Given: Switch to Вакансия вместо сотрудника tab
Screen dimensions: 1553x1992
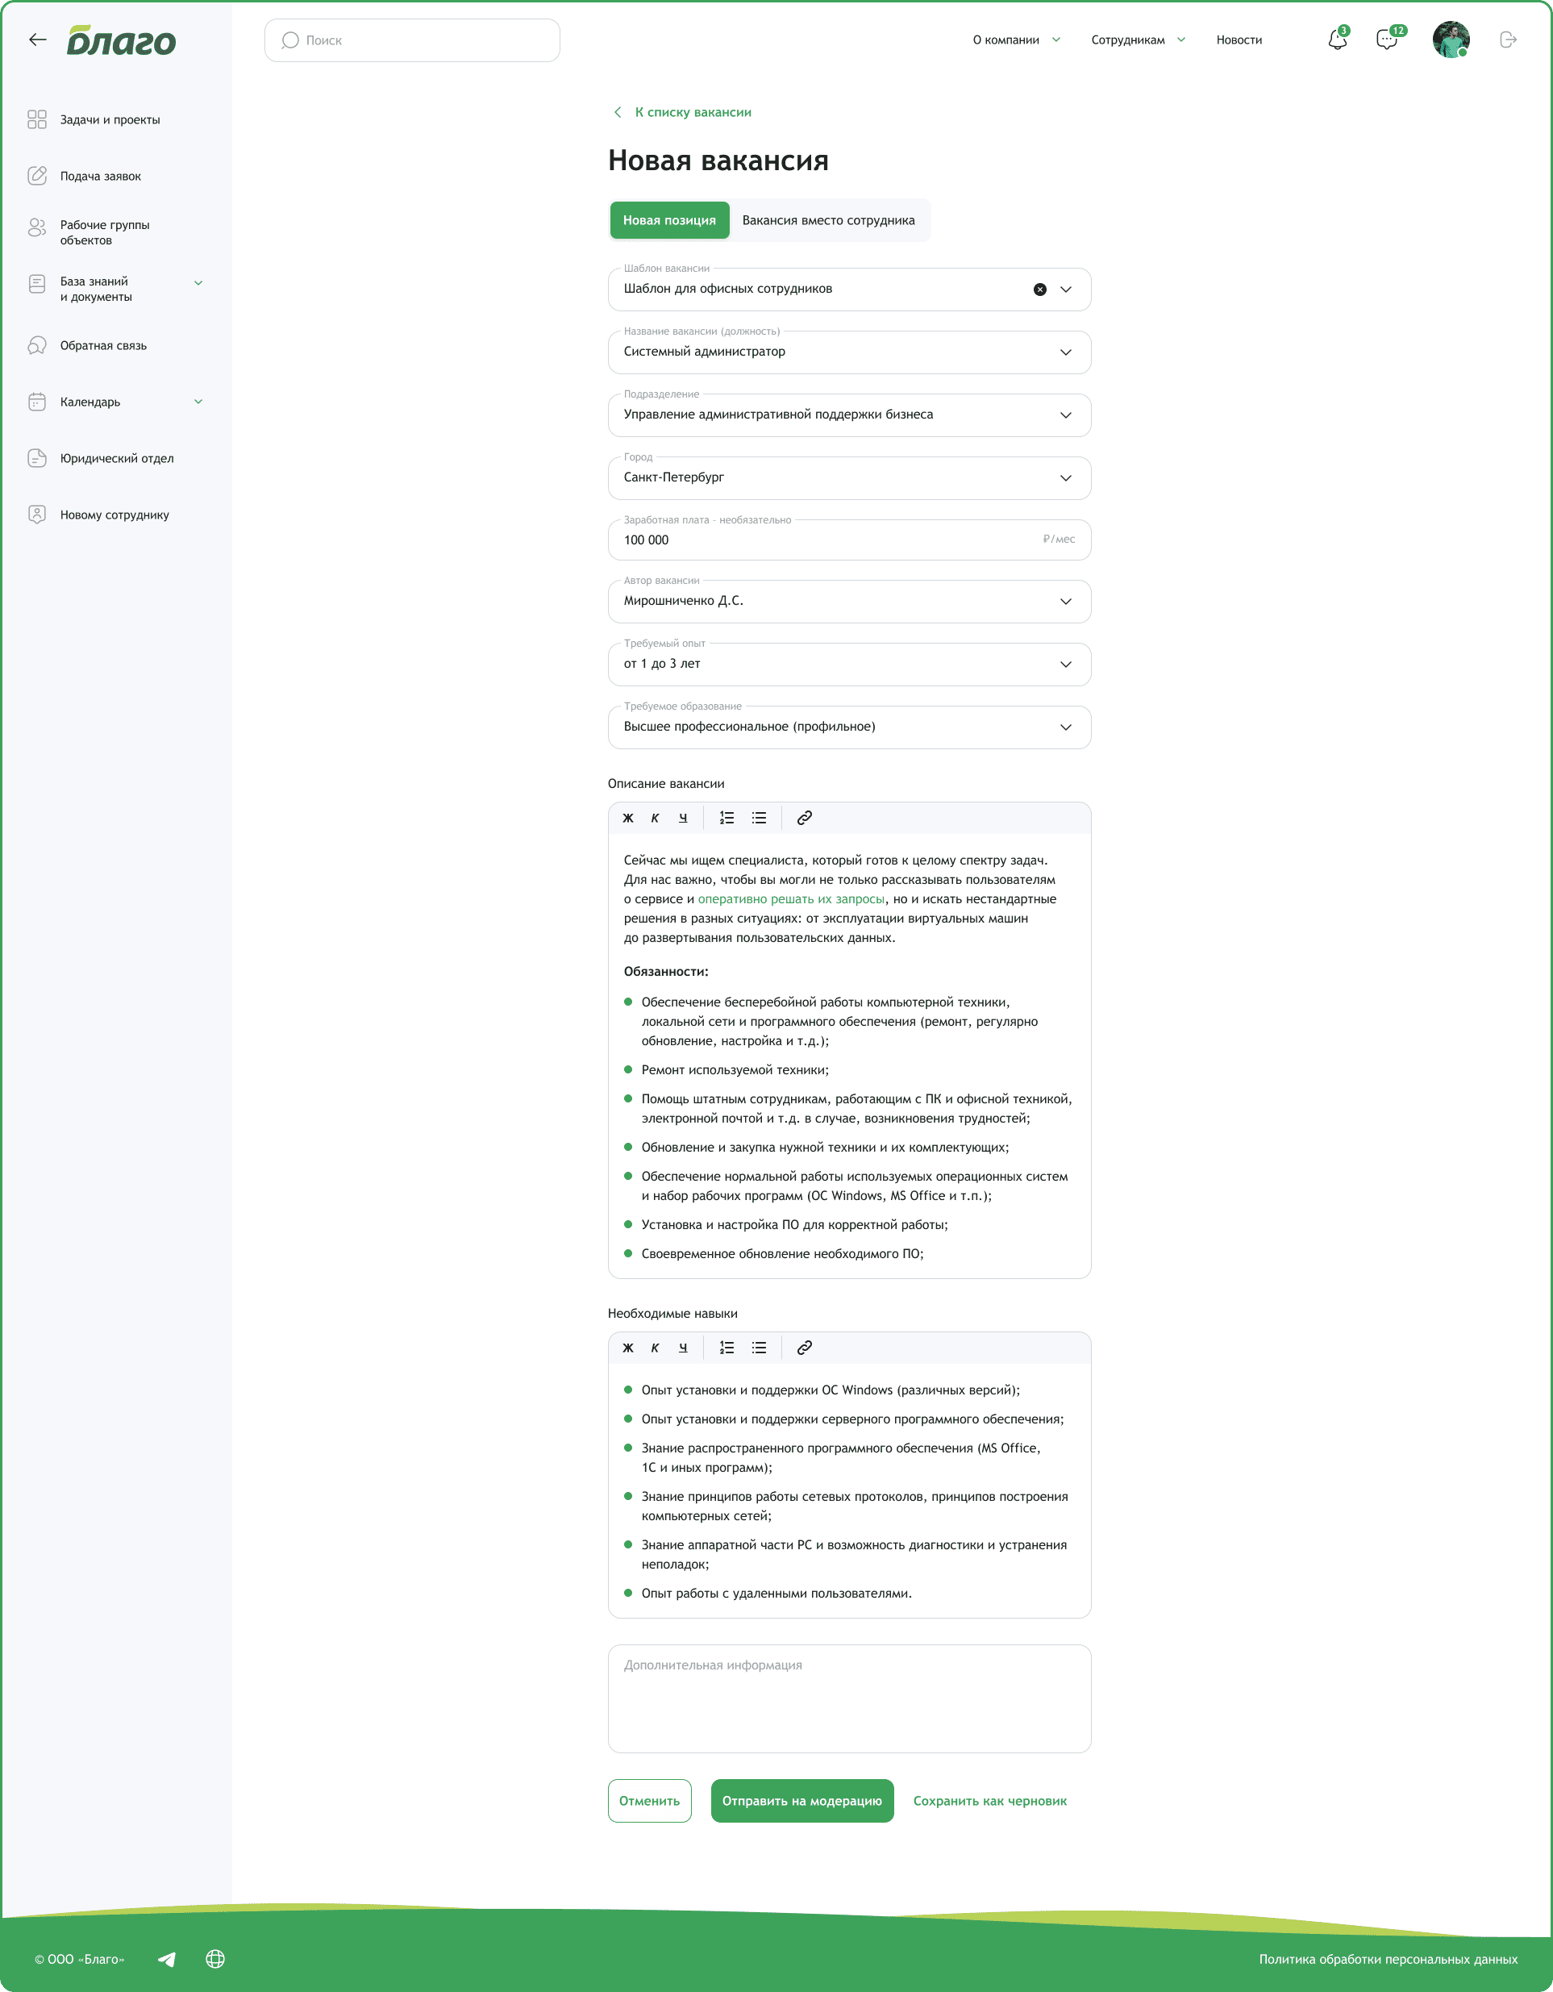Looking at the screenshot, I should coord(828,221).
